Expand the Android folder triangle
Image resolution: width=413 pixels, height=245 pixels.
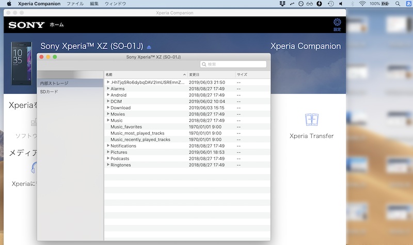(108, 95)
